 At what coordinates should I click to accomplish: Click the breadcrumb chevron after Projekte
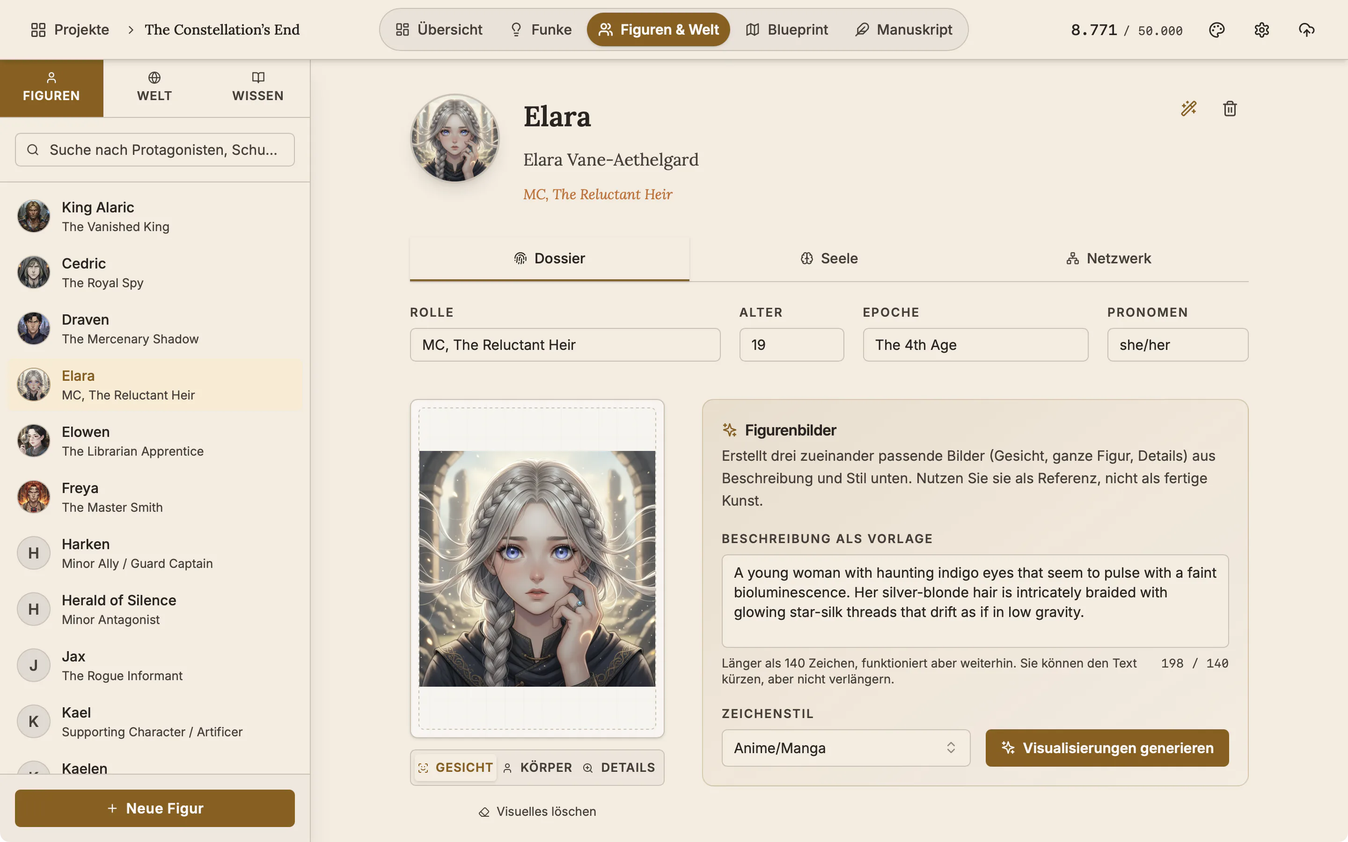pyautogui.click(x=131, y=29)
